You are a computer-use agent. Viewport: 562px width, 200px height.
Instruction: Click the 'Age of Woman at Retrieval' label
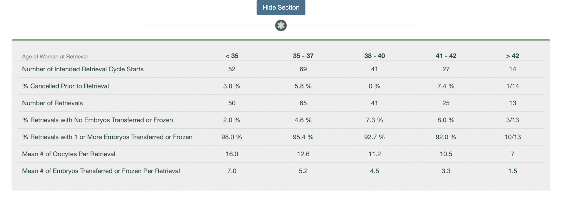click(x=55, y=57)
